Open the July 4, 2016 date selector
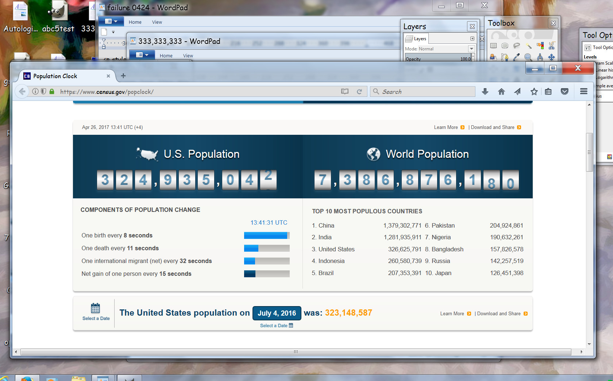 [x=277, y=313]
